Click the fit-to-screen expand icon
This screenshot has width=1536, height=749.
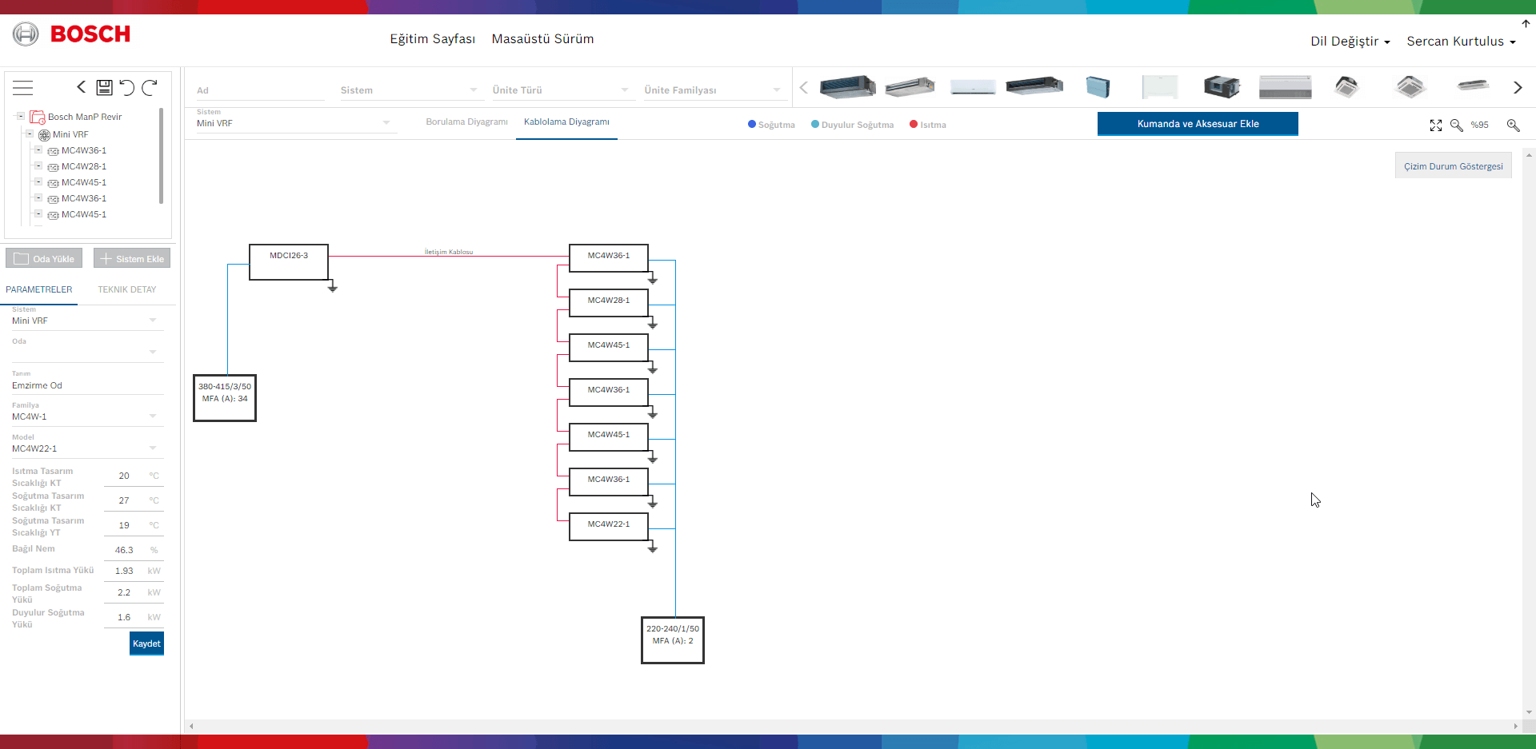(x=1436, y=125)
